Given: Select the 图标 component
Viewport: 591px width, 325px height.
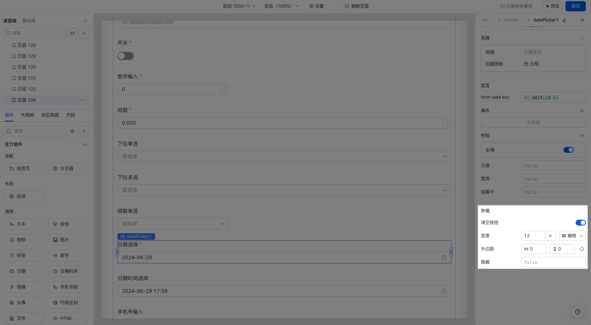Looking at the screenshot, I should (25, 240).
